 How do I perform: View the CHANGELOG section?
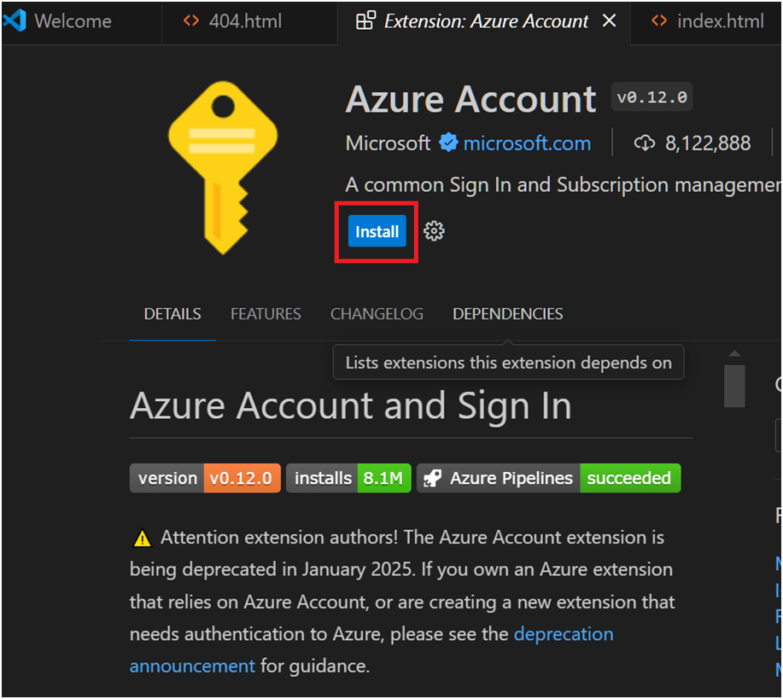[377, 314]
